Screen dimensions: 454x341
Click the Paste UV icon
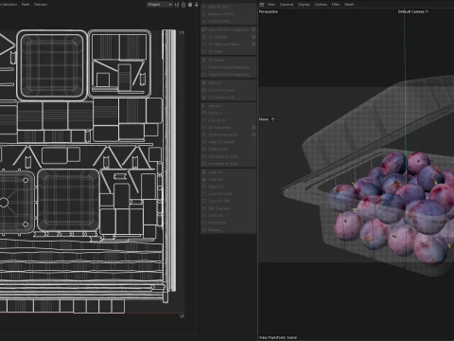pyautogui.click(x=204, y=180)
